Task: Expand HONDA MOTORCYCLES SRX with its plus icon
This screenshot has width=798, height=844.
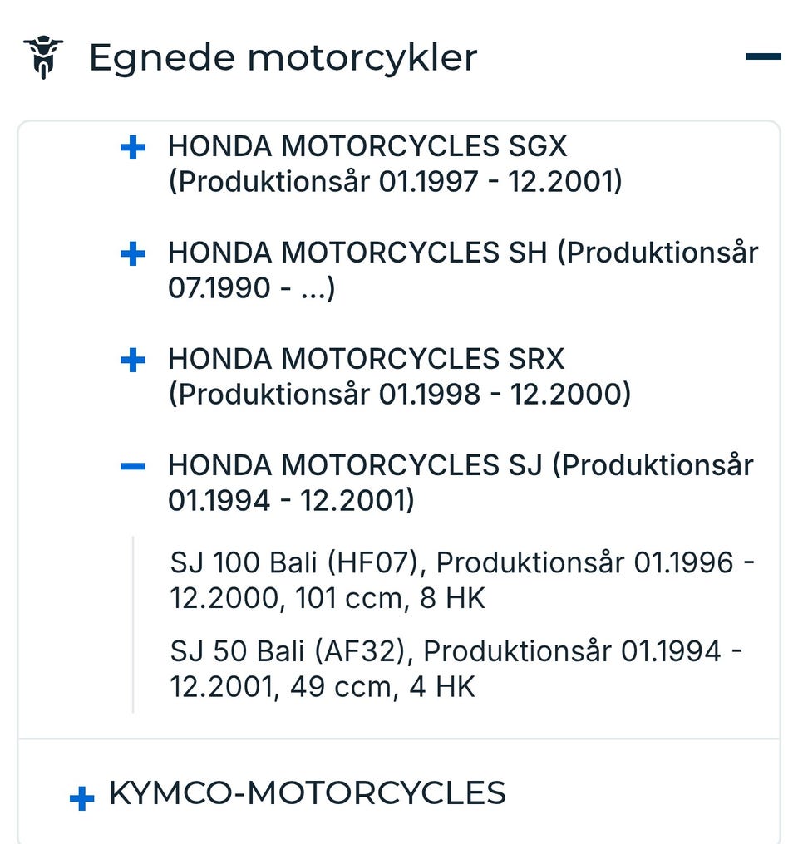Action: [x=133, y=361]
